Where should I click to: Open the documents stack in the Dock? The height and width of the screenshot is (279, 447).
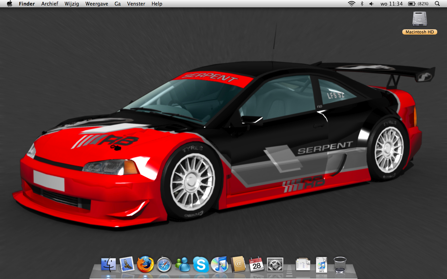(303, 265)
